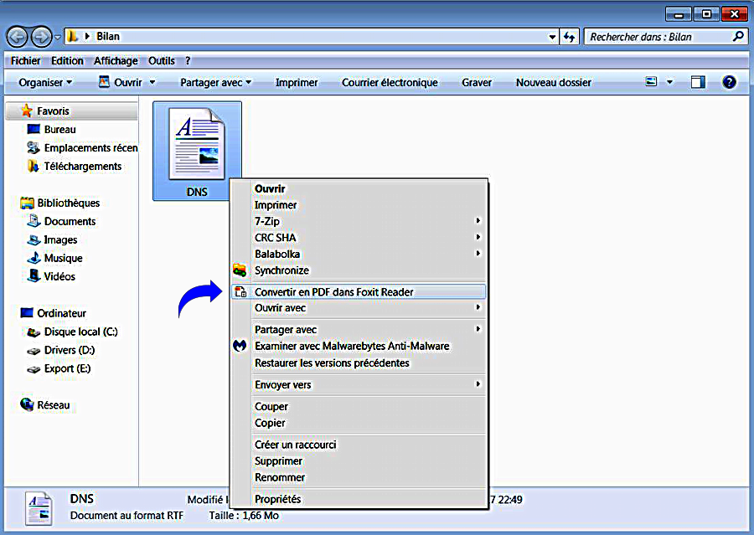Open the Affichage menu
This screenshot has width=754, height=535.
pyautogui.click(x=116, y=61)
